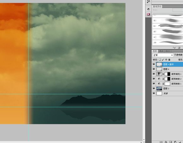Switch to the 路径 paths tab
Image resolution: width=183 pixels, height=143 pixels.
(168, 51)
